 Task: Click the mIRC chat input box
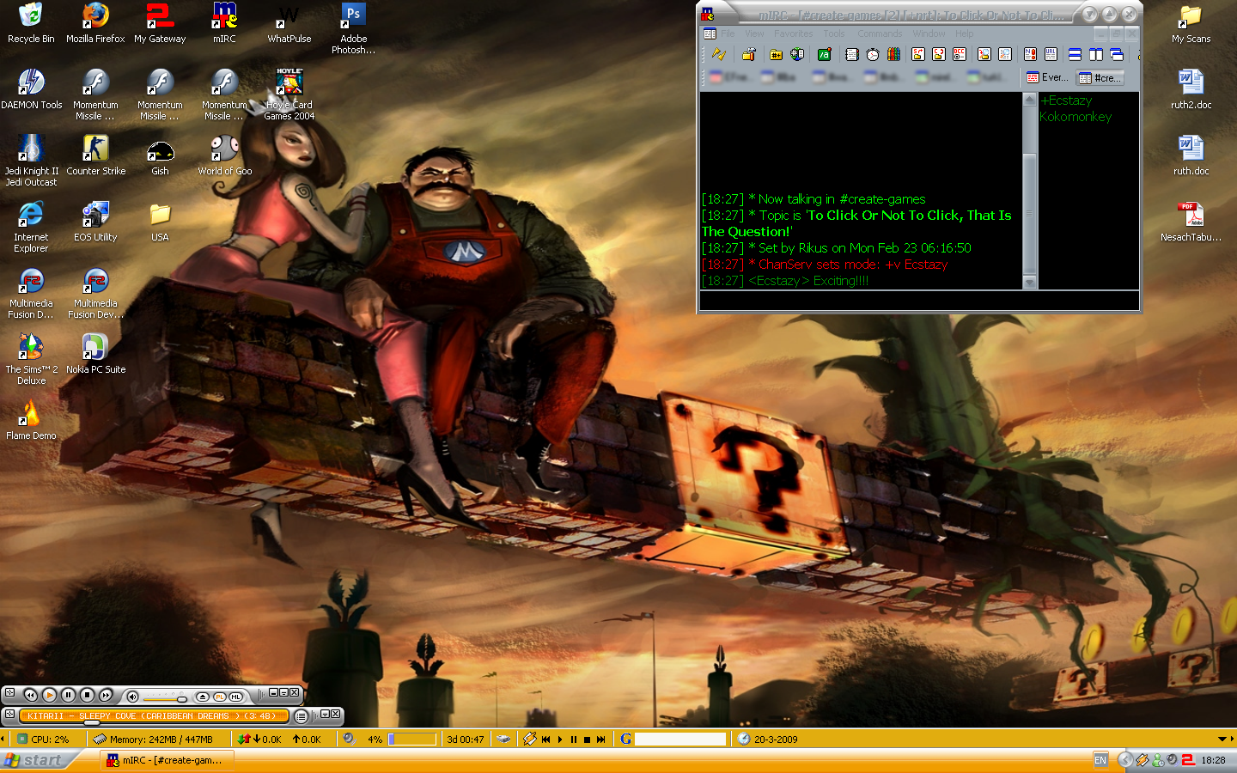click(x=919, y=300)
